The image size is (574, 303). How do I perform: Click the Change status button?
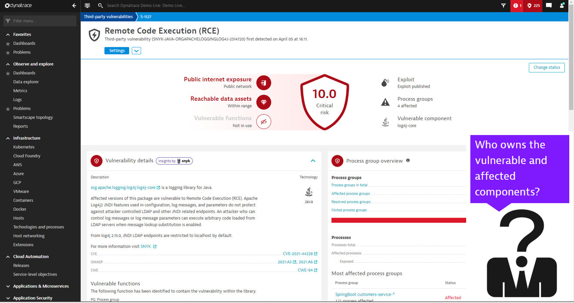tap(547, 68)
